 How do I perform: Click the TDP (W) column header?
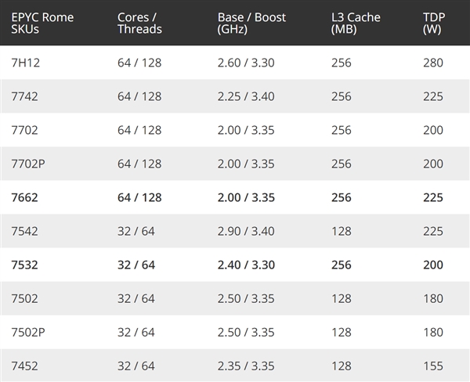434,23
